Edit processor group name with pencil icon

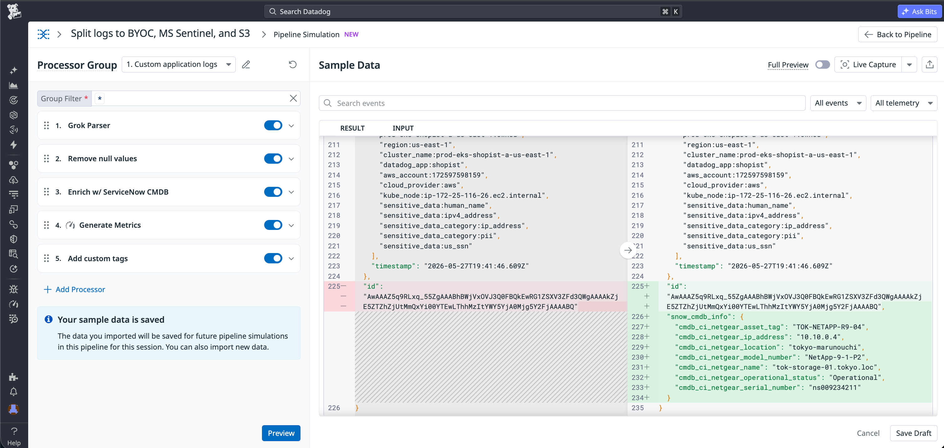click(x=246, y=65)
